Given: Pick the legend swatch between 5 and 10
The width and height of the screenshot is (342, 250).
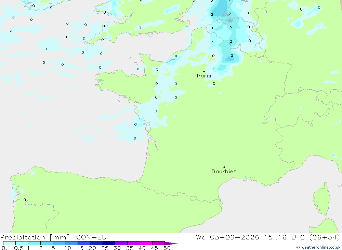Looking at the screenshot, I should pyautogui.click(x=59, y=243).
